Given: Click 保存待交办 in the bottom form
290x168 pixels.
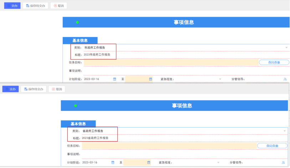Looking at the screenshot, I should [34, 89].
